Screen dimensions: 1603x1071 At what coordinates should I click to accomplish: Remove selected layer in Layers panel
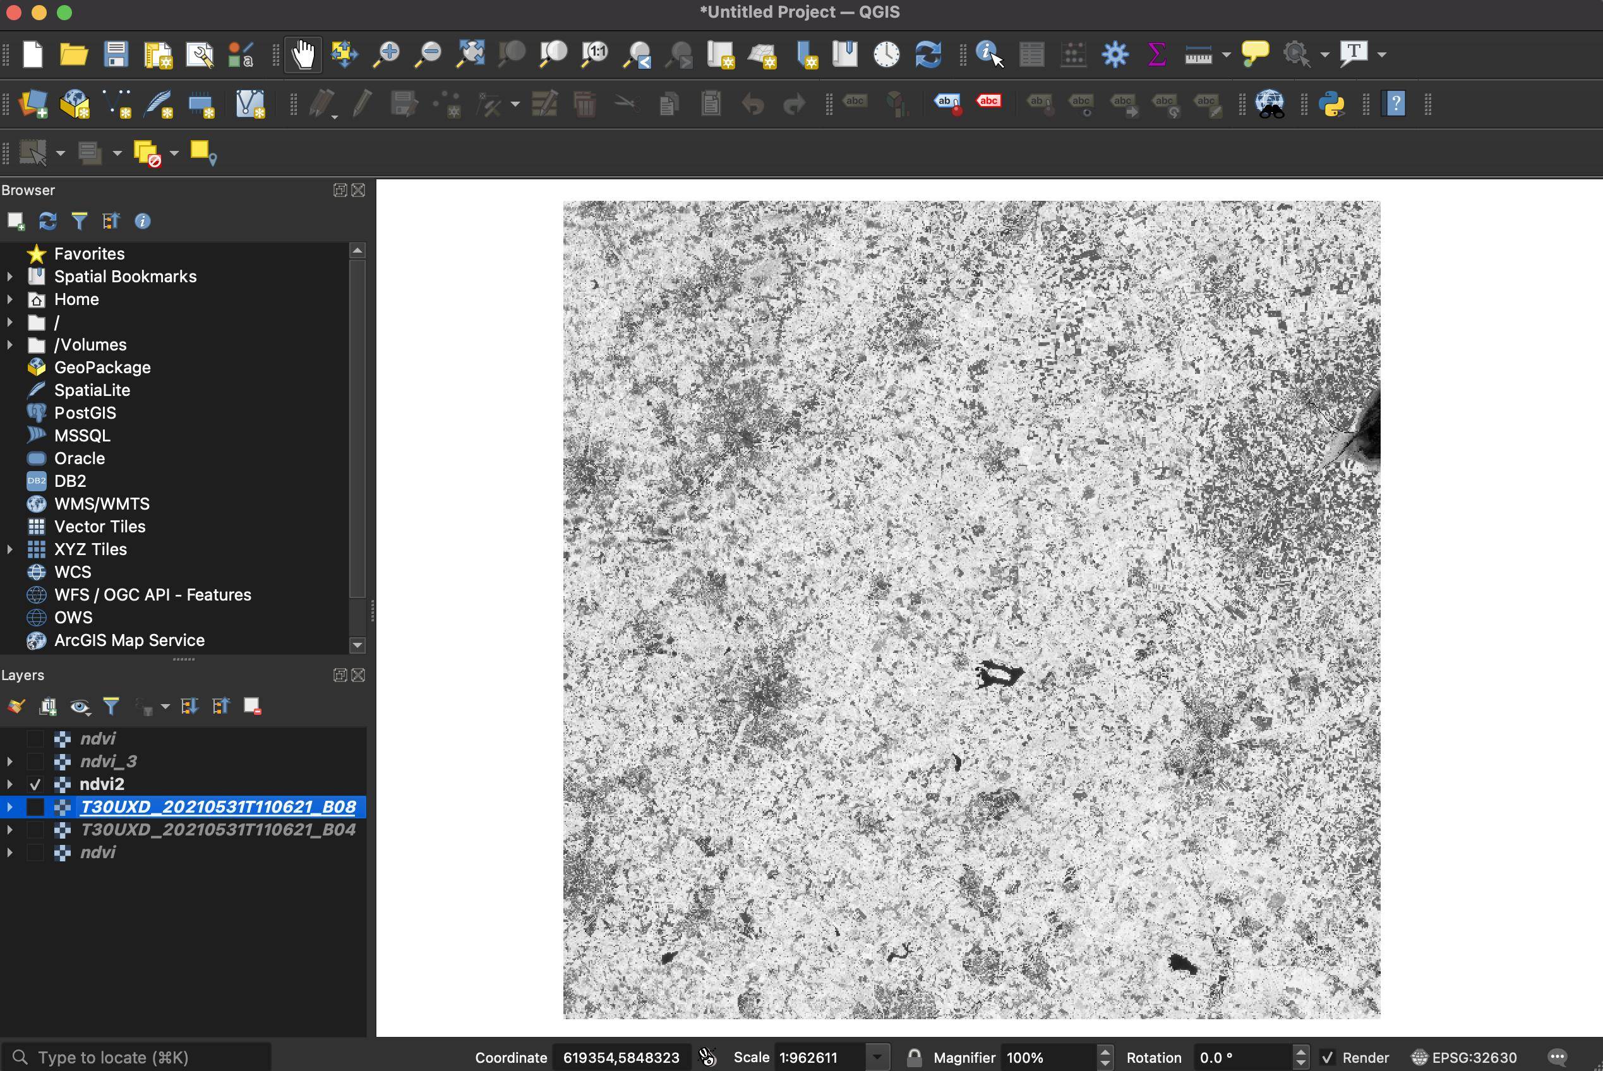pyautogui.click(x=253, y=706)
